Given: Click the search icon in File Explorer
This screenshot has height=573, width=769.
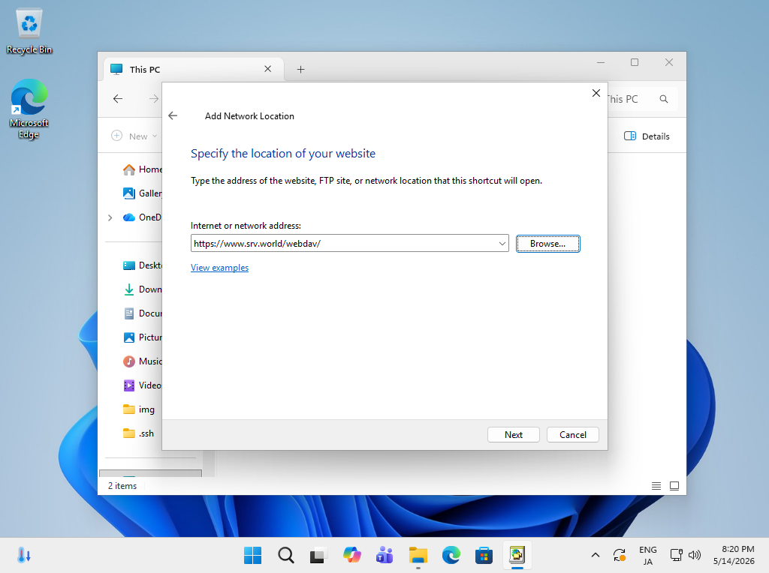Looking at the screenshot, I should 664,99.
